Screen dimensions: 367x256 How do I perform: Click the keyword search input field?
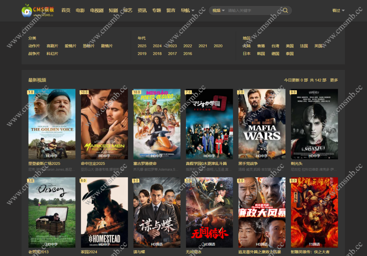tap(254, 10)
